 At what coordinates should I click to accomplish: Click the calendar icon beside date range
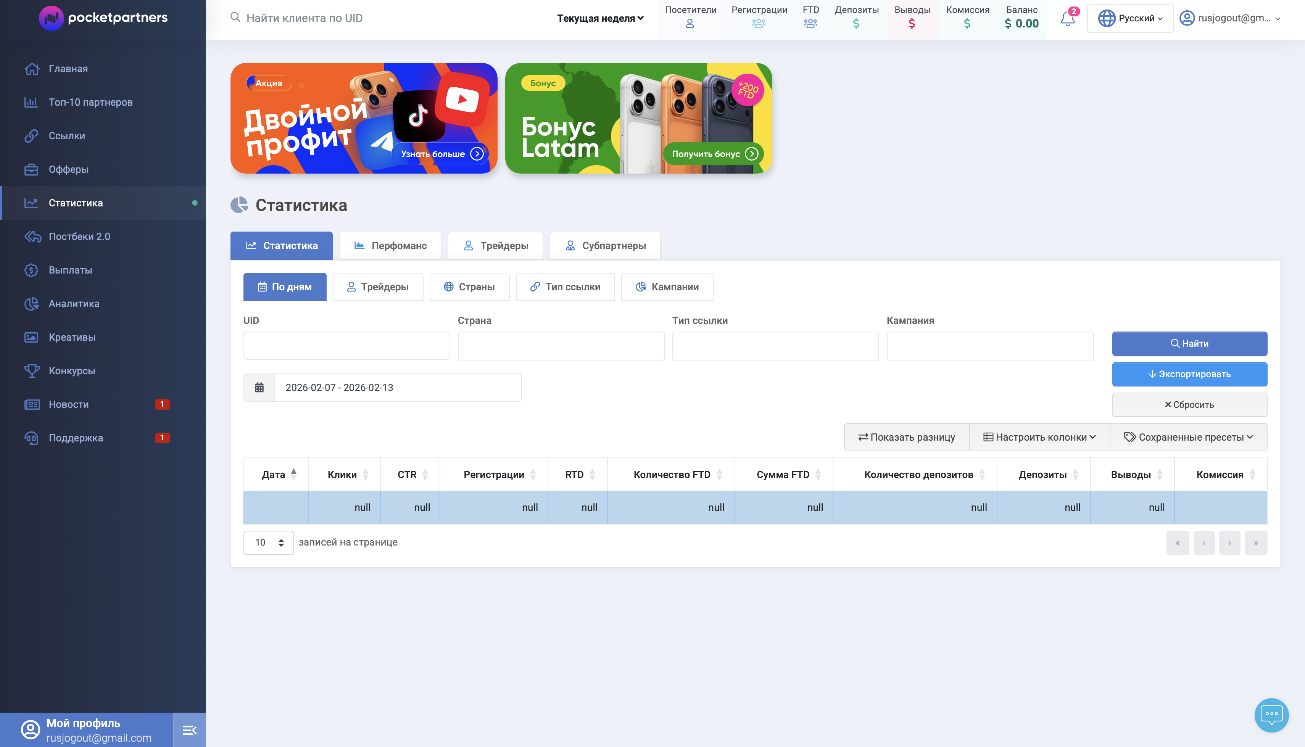click(x=259, y=387)
